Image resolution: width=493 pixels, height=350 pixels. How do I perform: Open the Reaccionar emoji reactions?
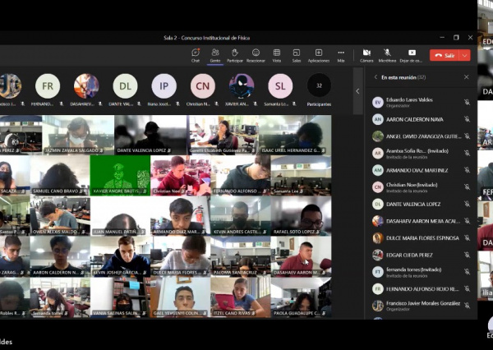tap(256, 53)
